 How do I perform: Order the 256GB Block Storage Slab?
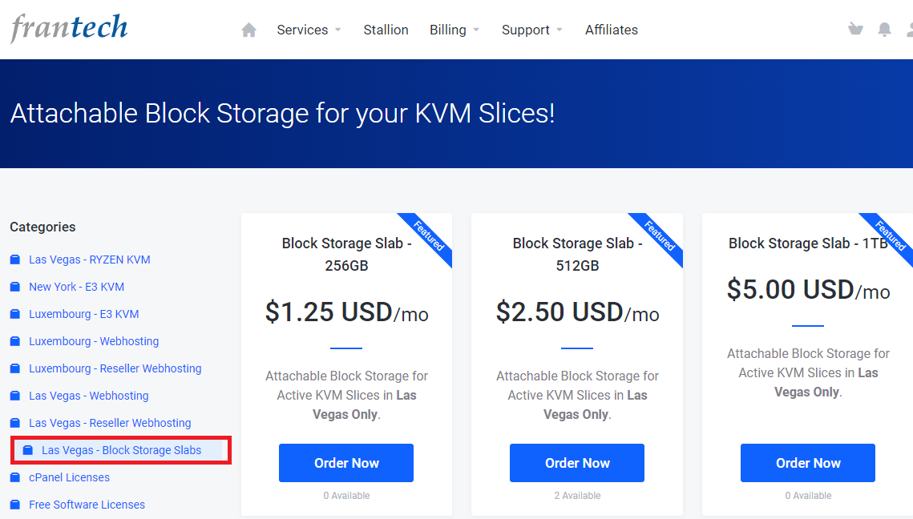click(345, 463)
